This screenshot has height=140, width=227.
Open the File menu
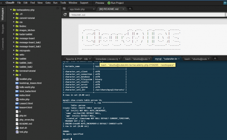(x=19, y=3)
